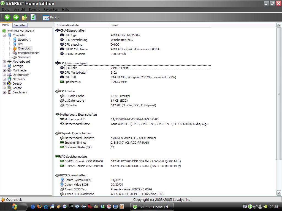Click the Energieoptionen icon in tree

tap(15, 53)
